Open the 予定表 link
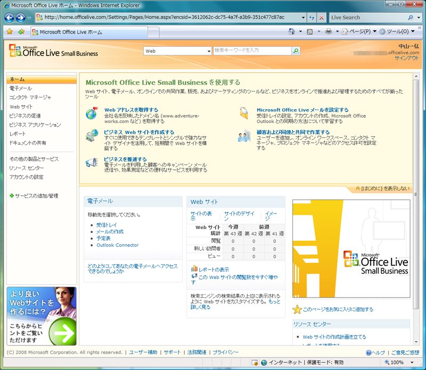426x370 pixels. pos(103,239)
